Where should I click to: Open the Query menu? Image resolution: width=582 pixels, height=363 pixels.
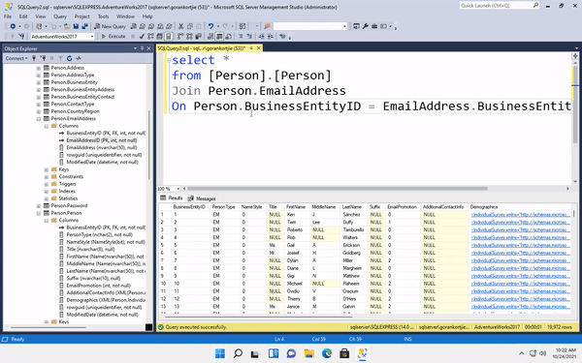(x=60, y=16)
